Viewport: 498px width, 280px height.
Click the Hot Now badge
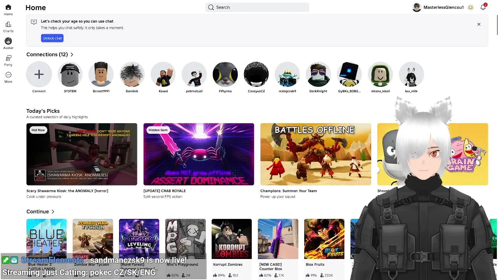click(38, 130)
